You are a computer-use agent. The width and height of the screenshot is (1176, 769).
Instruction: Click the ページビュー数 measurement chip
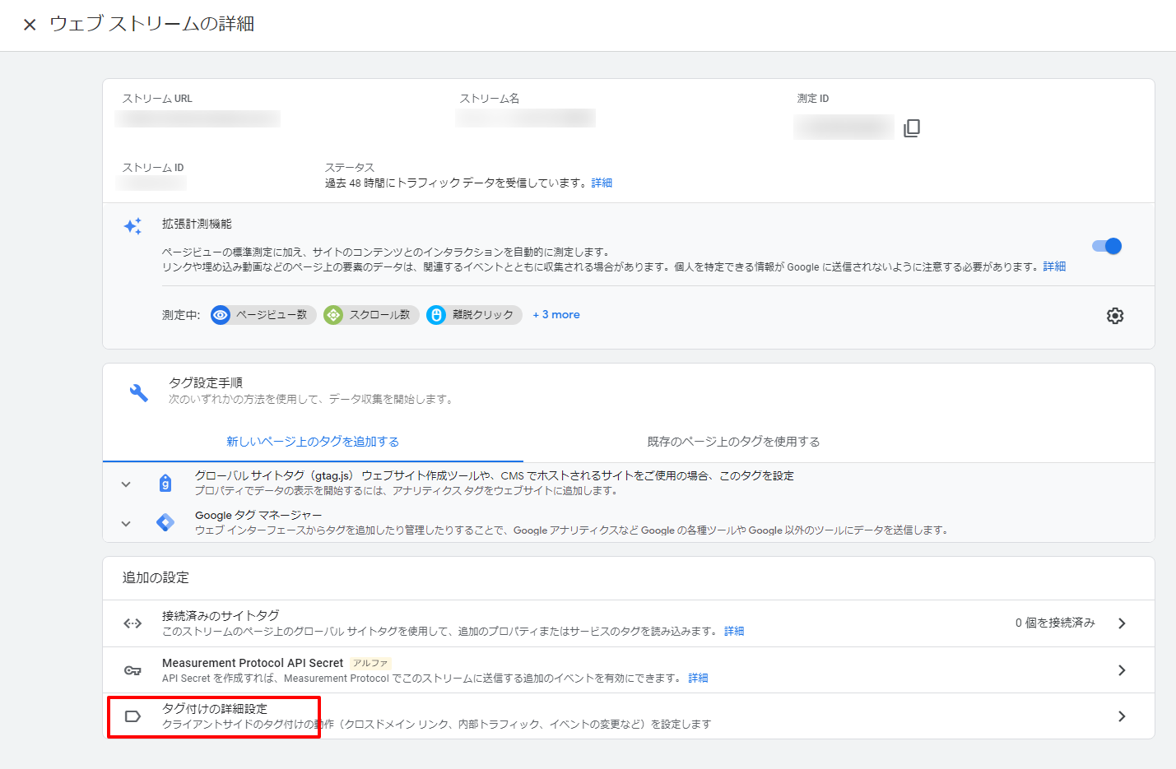click(263, 315)
